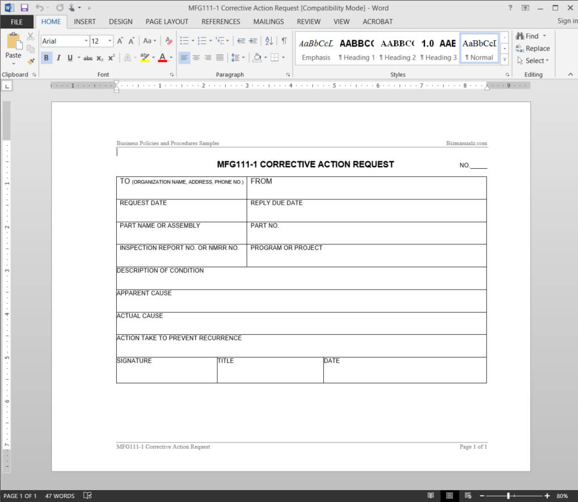Open the Line Spacing dropdown
The height and width of the screenshot is (502, 578).
[238, 57]
